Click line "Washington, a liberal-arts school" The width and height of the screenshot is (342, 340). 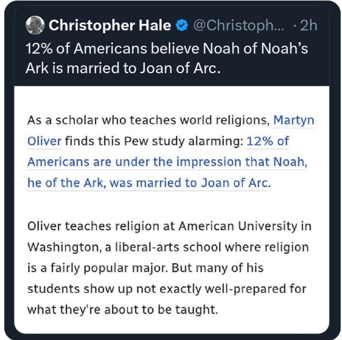tap(168, 247)
